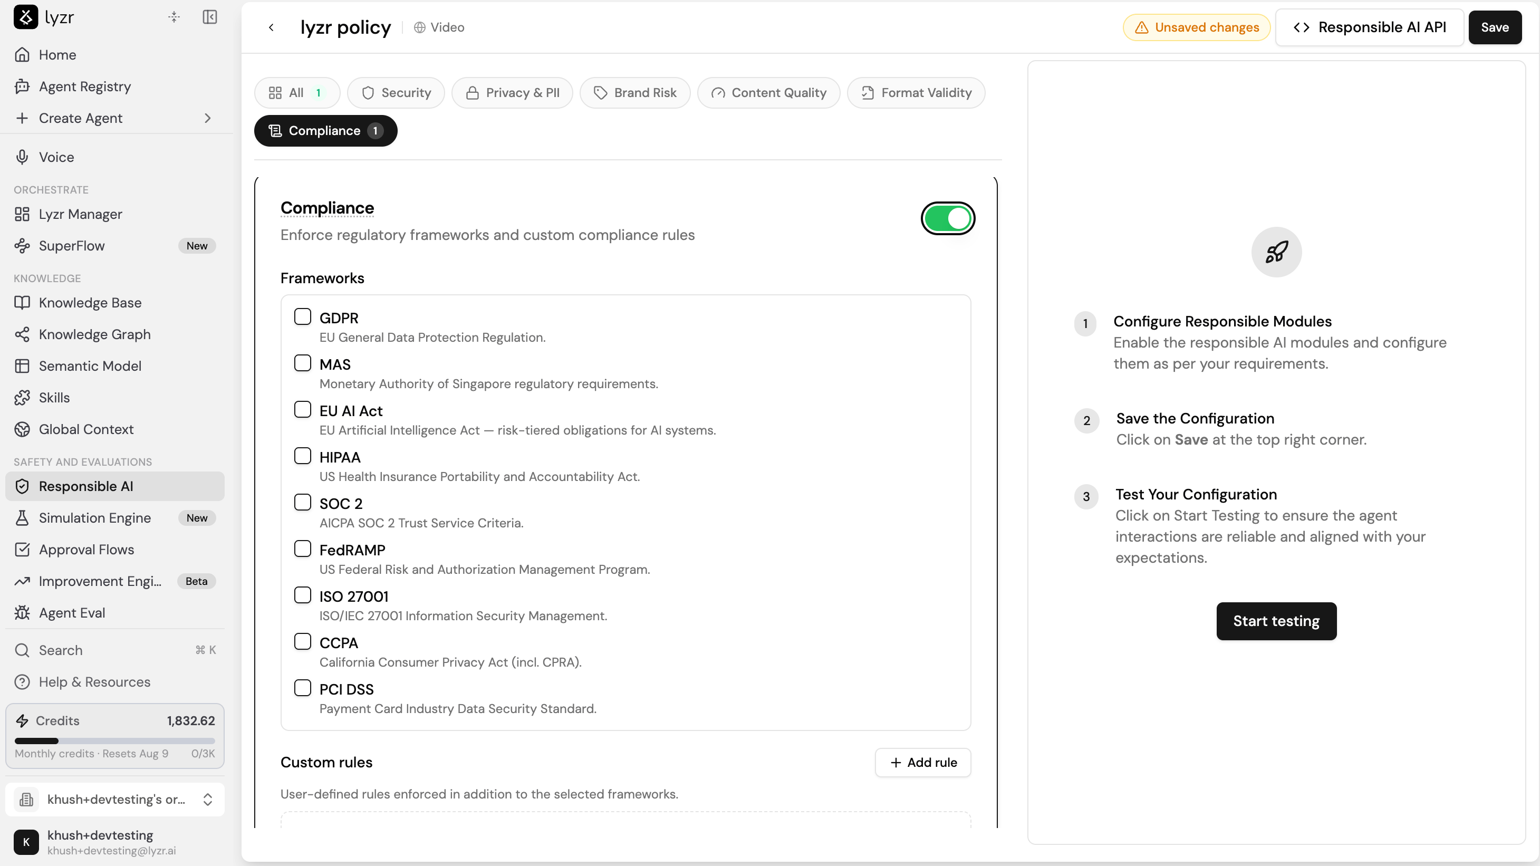Tick the HIPAA checkbox

click(303, 456)
